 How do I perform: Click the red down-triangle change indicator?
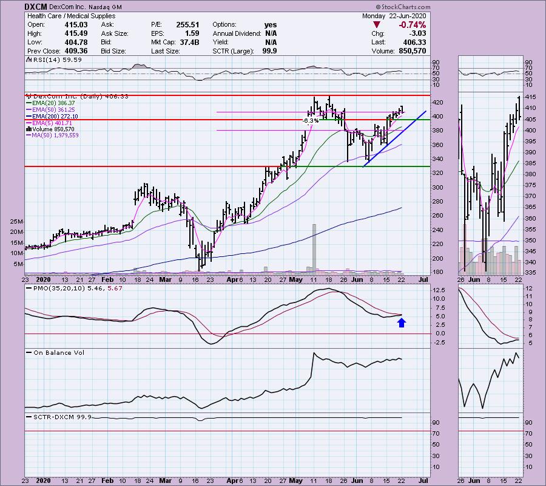pos(376,25)
